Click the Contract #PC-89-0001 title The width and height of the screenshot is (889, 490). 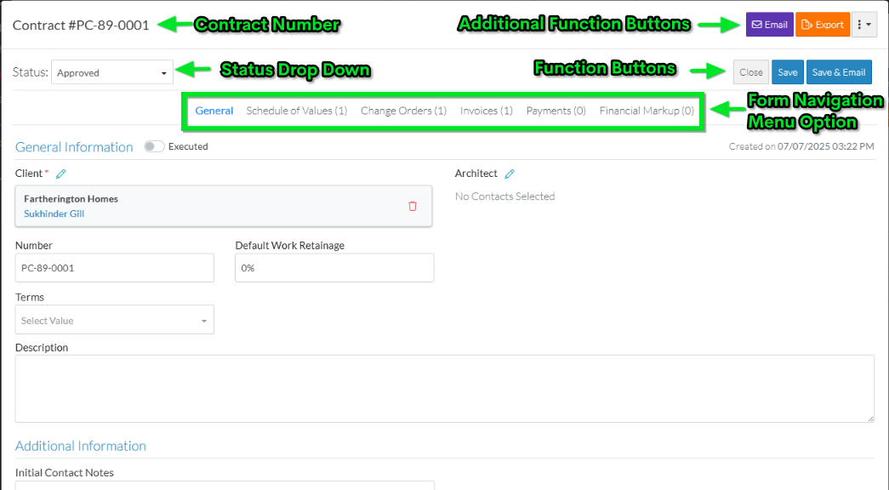coord(81,26)
